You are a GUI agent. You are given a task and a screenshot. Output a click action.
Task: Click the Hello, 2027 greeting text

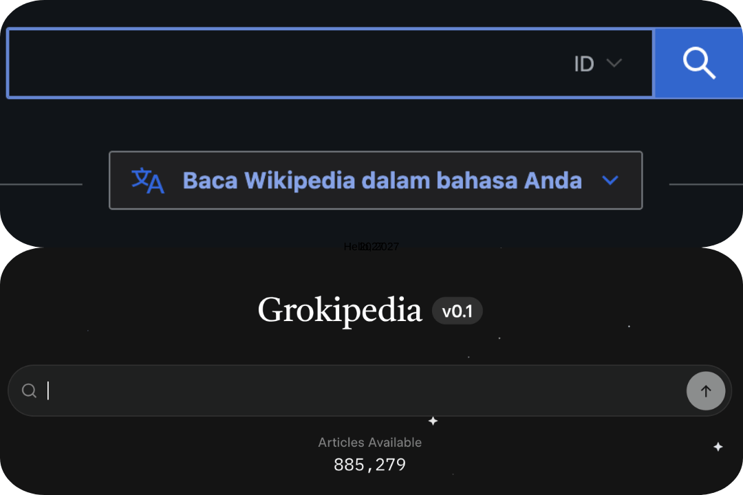371,246
